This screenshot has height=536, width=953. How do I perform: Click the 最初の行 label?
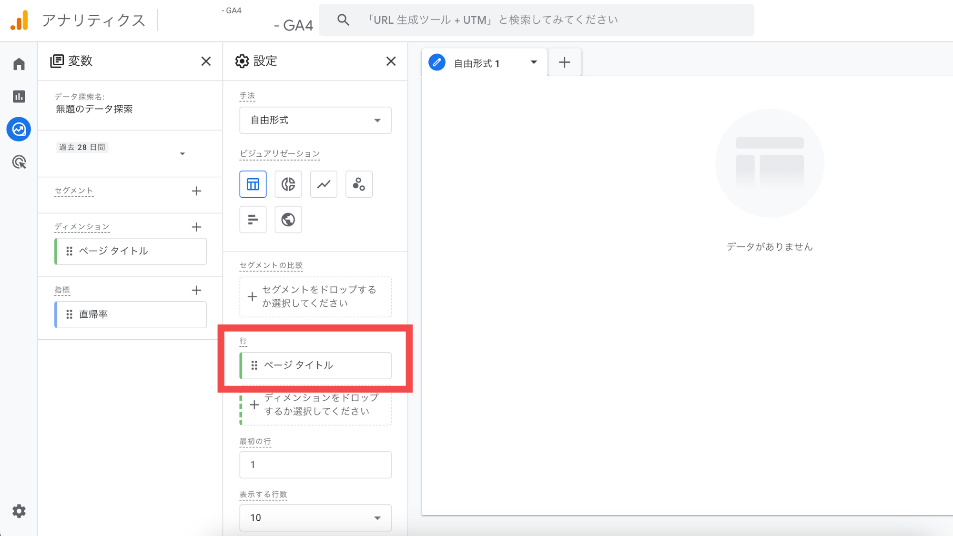tap(255, 442)
